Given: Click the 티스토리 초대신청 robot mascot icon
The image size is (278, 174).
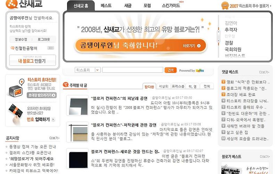Looking at the screenshot, I should [x=16, y=88].
